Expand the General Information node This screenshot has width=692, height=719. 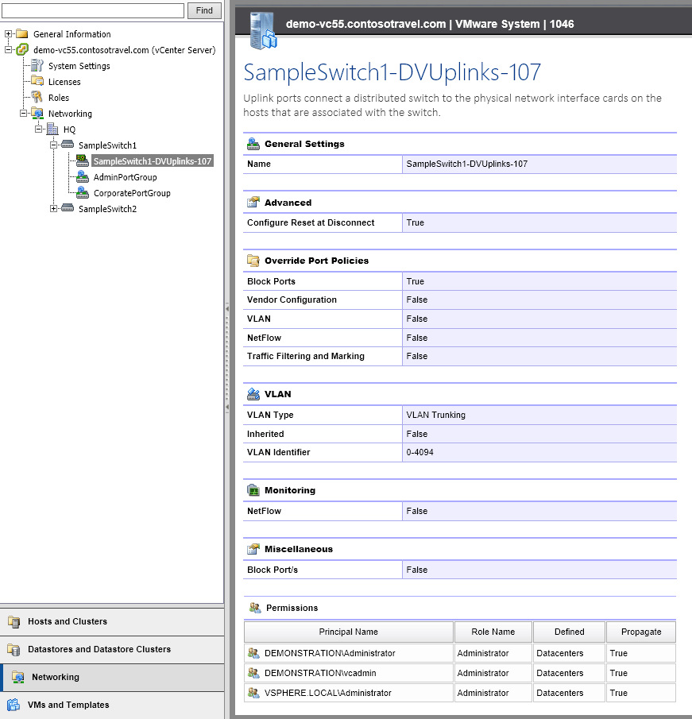point(8,34)
